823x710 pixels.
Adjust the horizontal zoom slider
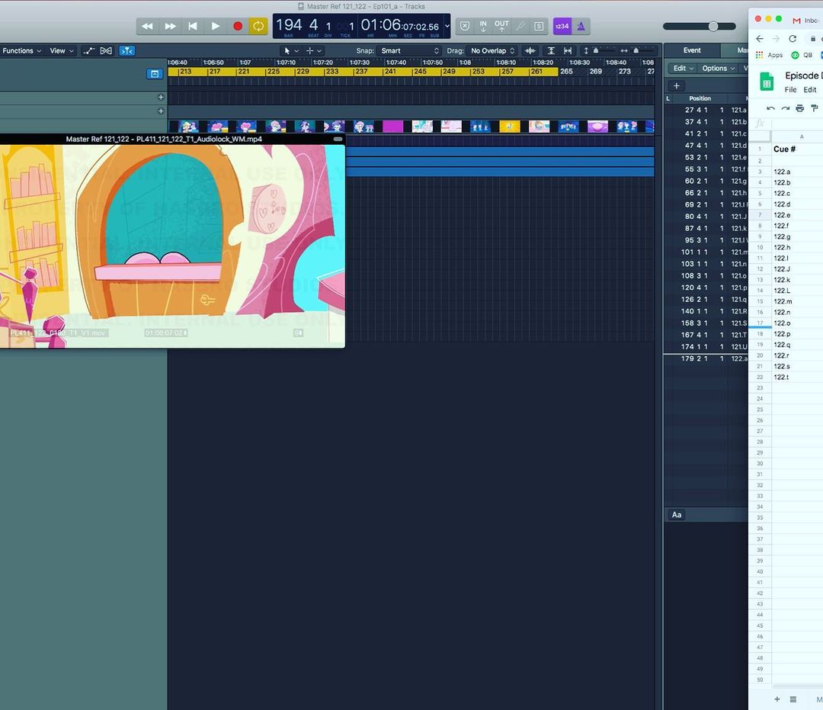coord(636,51)
